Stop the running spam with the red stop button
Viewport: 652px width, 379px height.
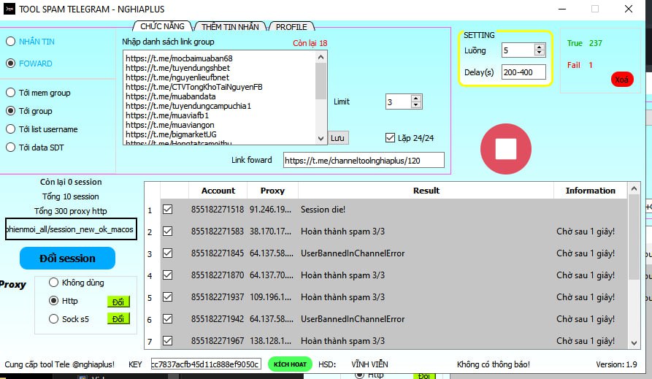tap(506, 149)
